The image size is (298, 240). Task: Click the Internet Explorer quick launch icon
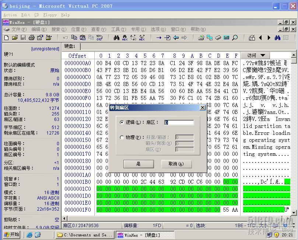[x=29, y=235]
